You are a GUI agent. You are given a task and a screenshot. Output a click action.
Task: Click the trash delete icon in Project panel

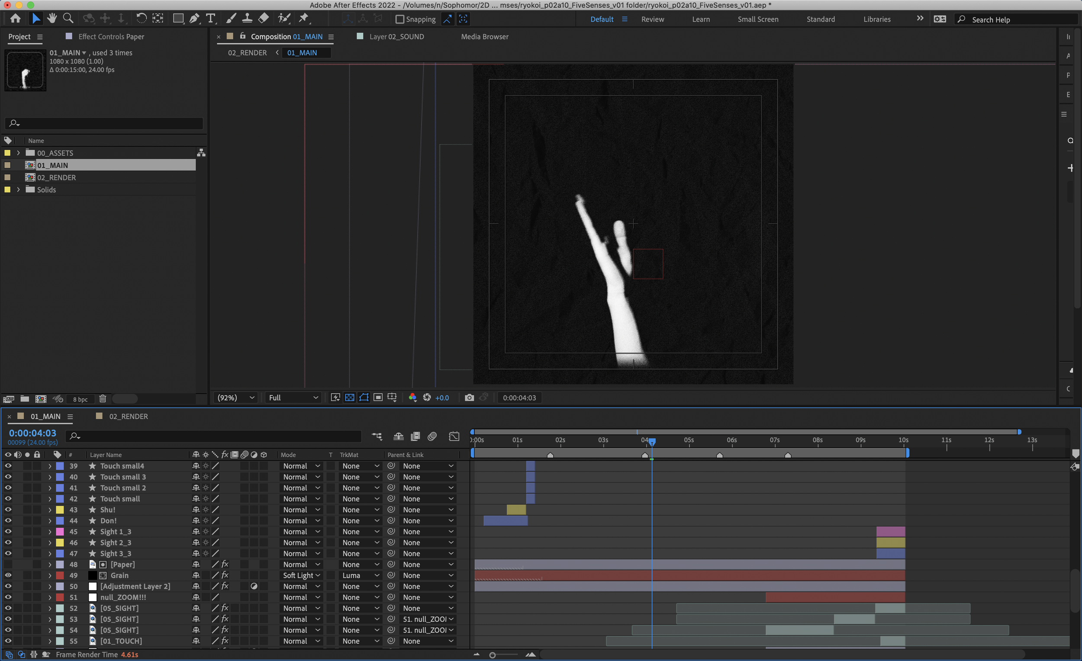coord(102,398)
